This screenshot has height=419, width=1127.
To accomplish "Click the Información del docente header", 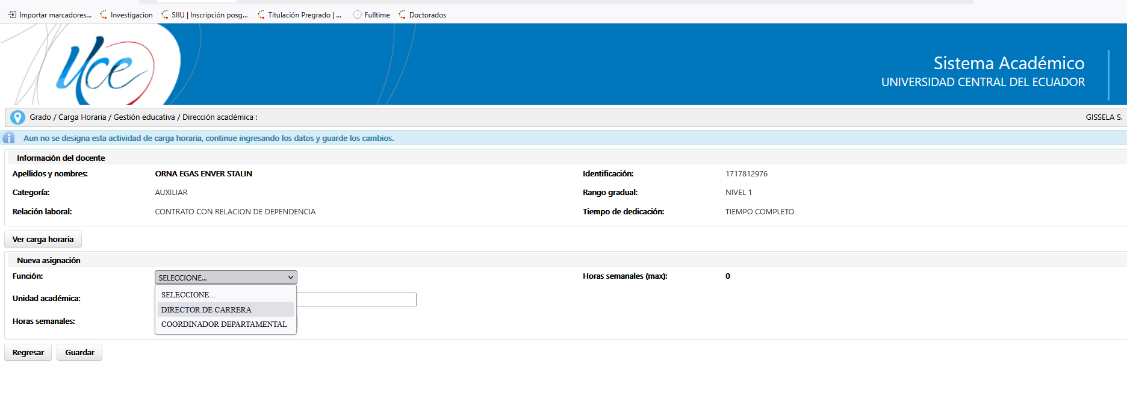I will click(x=60, y=158).
